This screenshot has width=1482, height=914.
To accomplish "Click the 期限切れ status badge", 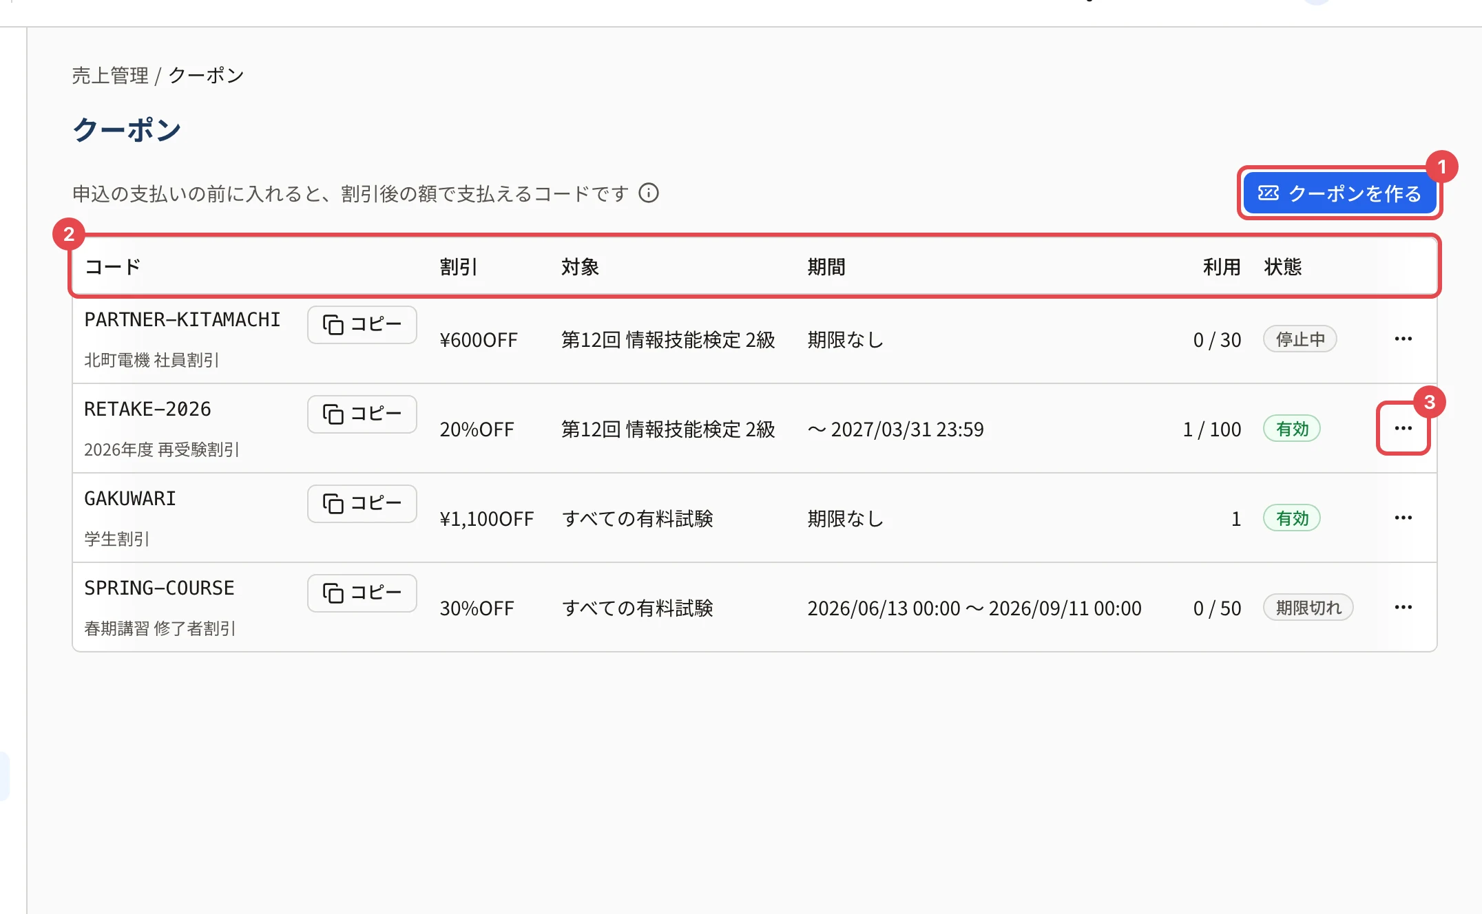I will (x=1308, y=608).
